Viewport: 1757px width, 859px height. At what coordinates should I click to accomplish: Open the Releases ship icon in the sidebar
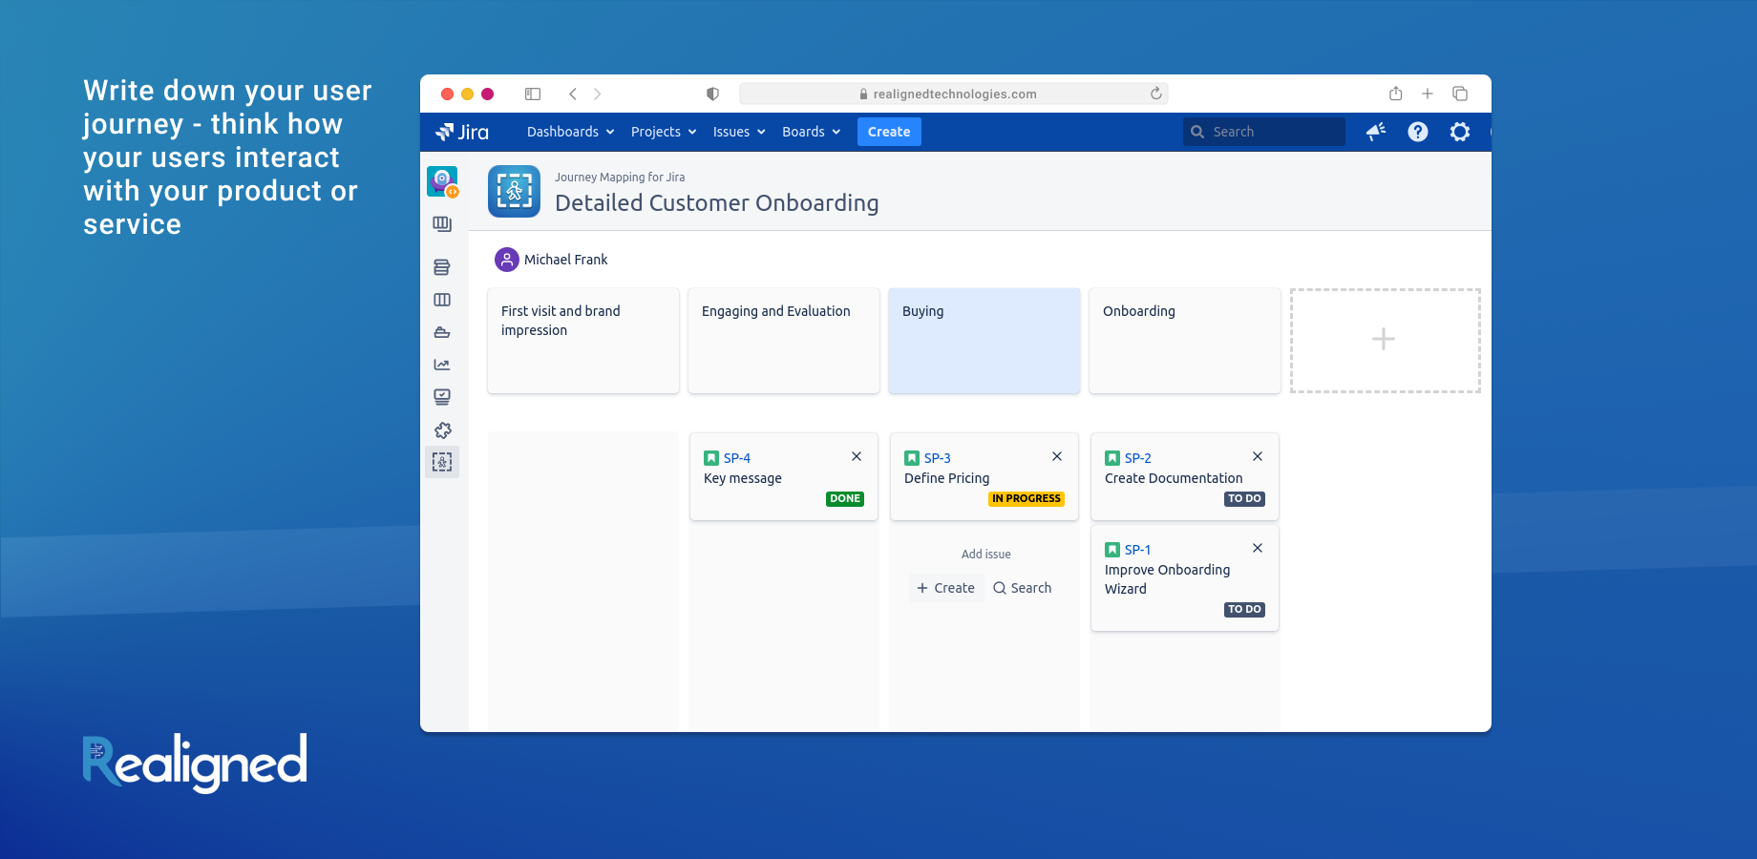(442, 332)
